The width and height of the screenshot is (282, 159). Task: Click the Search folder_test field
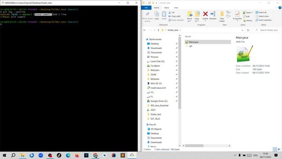[266, 30]
